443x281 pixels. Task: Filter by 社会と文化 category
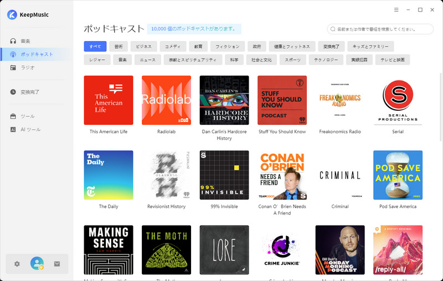coord(261,60)
